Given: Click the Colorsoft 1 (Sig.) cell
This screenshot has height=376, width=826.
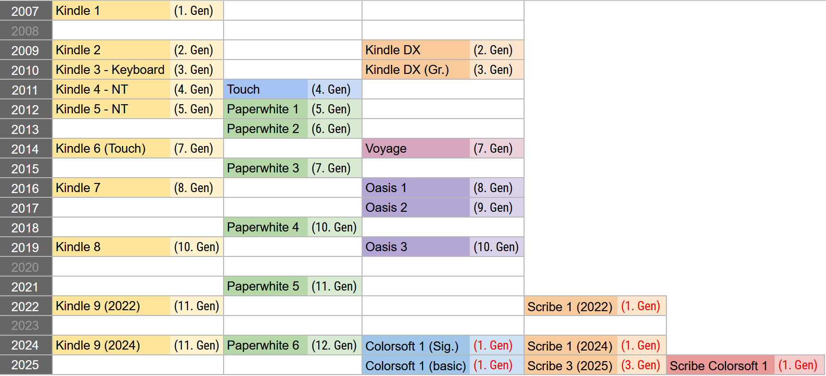Looking at the screenshot, I should pyautogui.click(x=415, y=346).
